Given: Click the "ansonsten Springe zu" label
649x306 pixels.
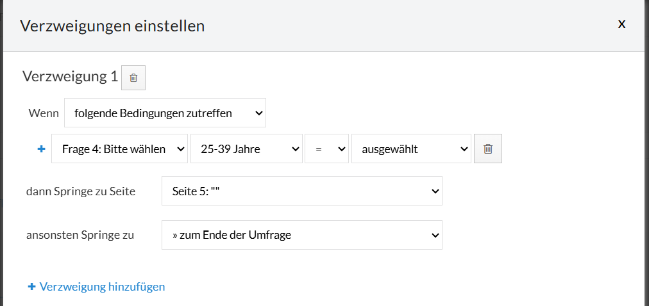Looking at the screenshot, I should (x=80, y=235).
